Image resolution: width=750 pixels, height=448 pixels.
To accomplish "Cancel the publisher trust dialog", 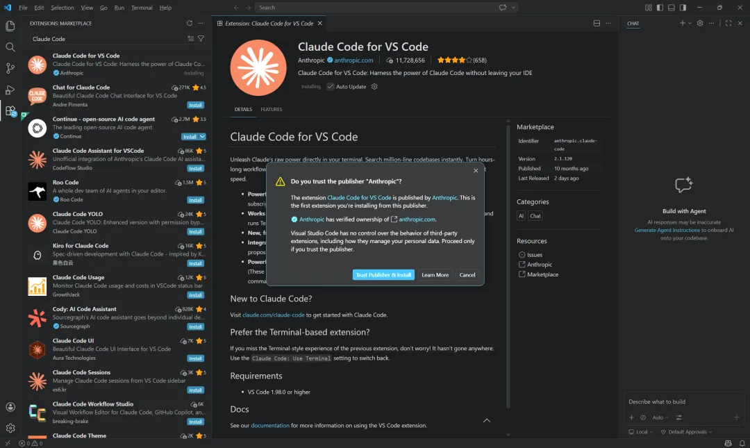I will pos(467,275).
